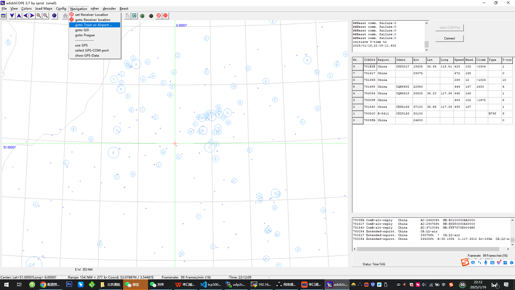515x290 pixels.
Task: Select goto Town or Airport entry
Action: [95, 25]
